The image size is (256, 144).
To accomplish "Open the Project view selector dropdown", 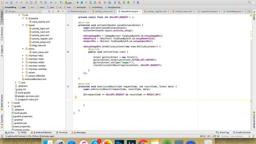I will pyautogui.click(x=23, y=12).
